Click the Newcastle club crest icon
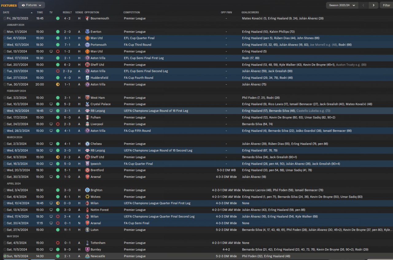This screenshot has height=260, width=393. [x=87, y=256]
